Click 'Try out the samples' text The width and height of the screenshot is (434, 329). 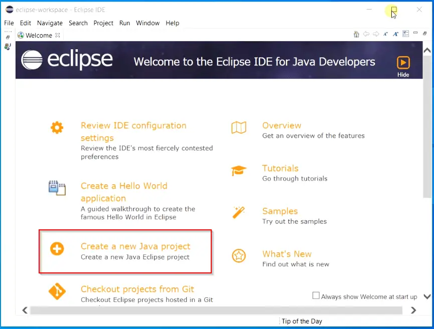[295, 221]
